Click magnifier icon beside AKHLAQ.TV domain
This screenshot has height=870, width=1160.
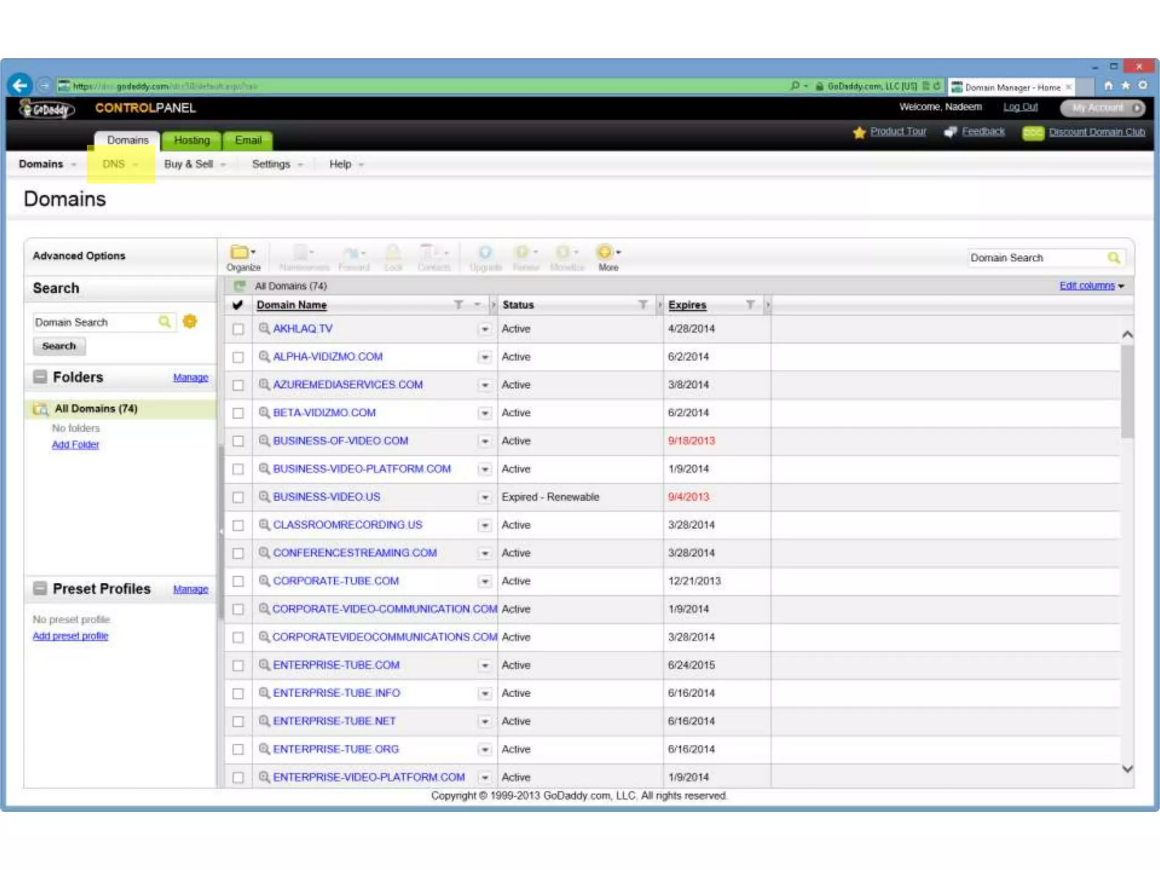(x=264, y=328)
